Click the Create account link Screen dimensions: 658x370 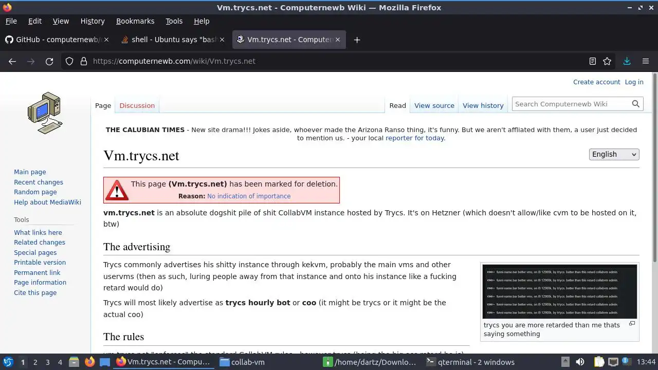[x=596, y=82]
